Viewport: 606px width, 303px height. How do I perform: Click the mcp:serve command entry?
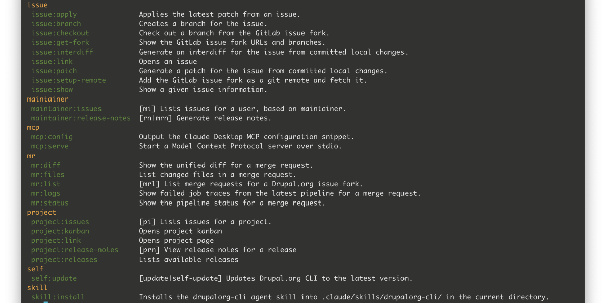pos(49,146)
